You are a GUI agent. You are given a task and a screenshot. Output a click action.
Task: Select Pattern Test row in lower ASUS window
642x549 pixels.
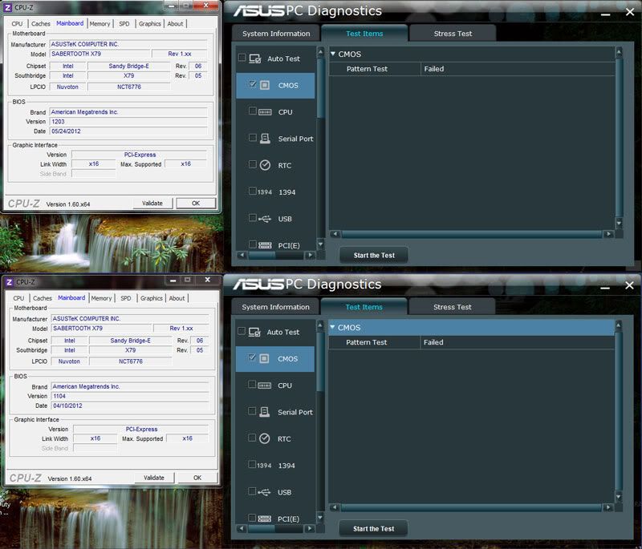tap(471, 342)
